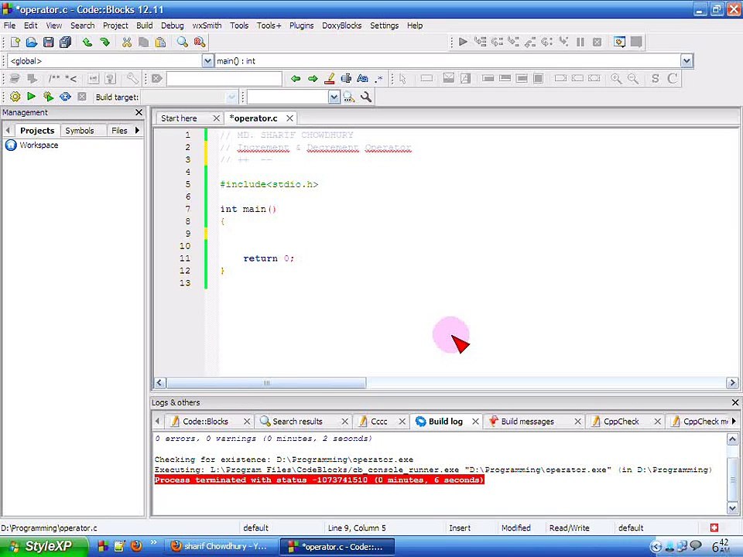
Task: Click the Copy icon
Action: [x=144, y=42]
